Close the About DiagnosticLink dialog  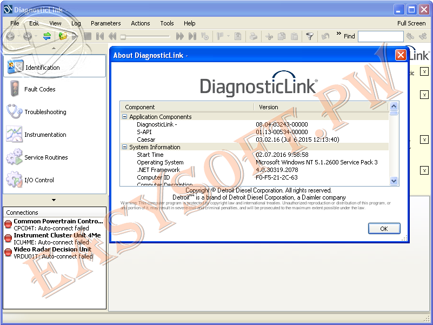tap(401, 55)
